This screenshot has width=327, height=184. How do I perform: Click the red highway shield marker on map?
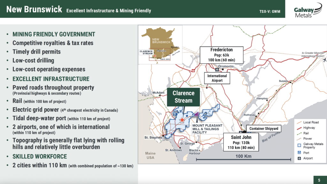coord(193,71)
